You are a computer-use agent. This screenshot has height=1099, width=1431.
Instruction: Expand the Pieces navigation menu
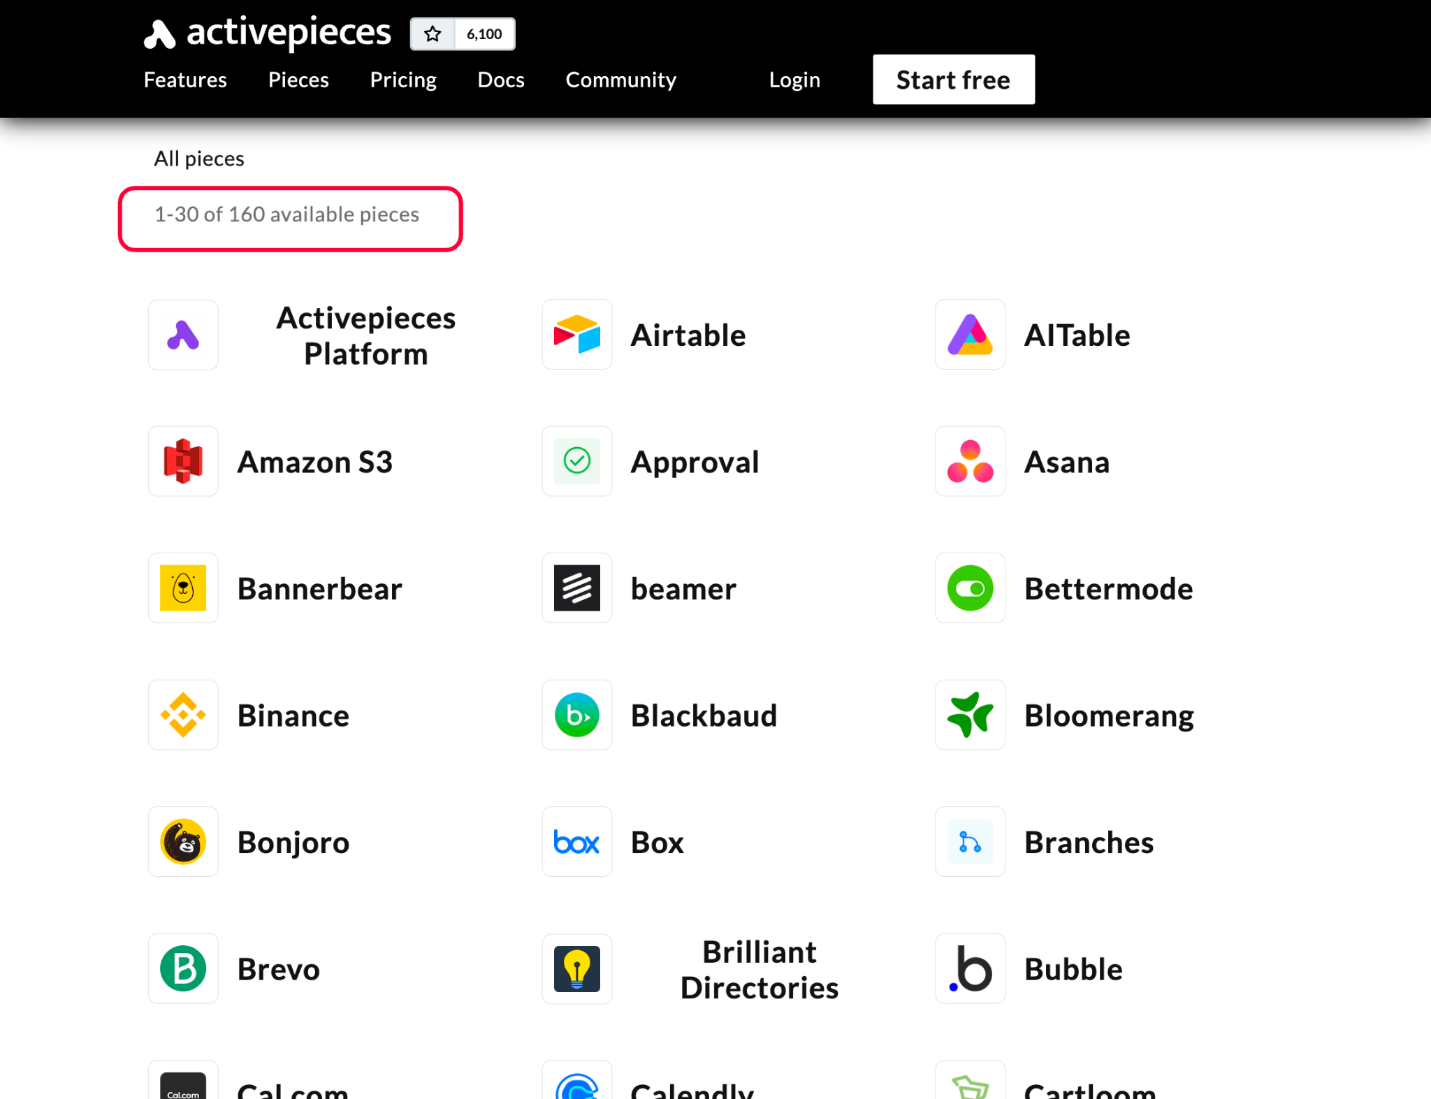pos(298,78)
